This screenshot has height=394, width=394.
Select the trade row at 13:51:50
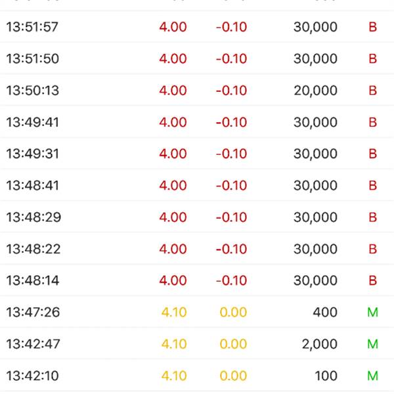tap(197, 58)
